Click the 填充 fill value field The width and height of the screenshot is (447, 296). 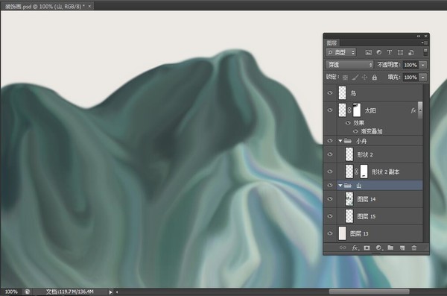pos(410,78)
